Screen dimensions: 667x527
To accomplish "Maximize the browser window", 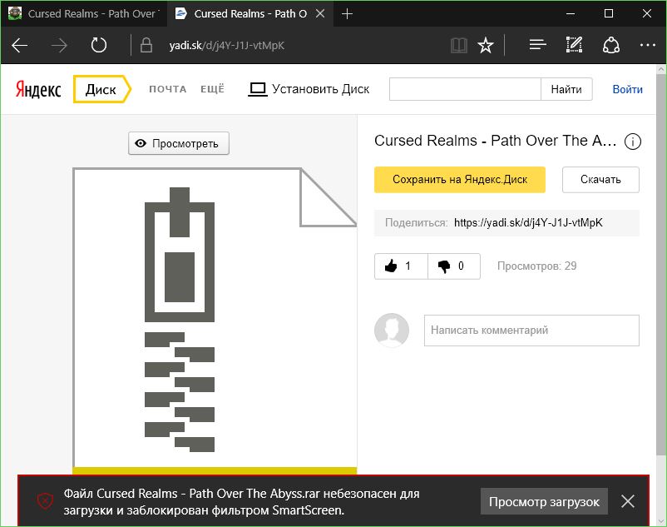I will pyautogui.click(x=608, y=13).
